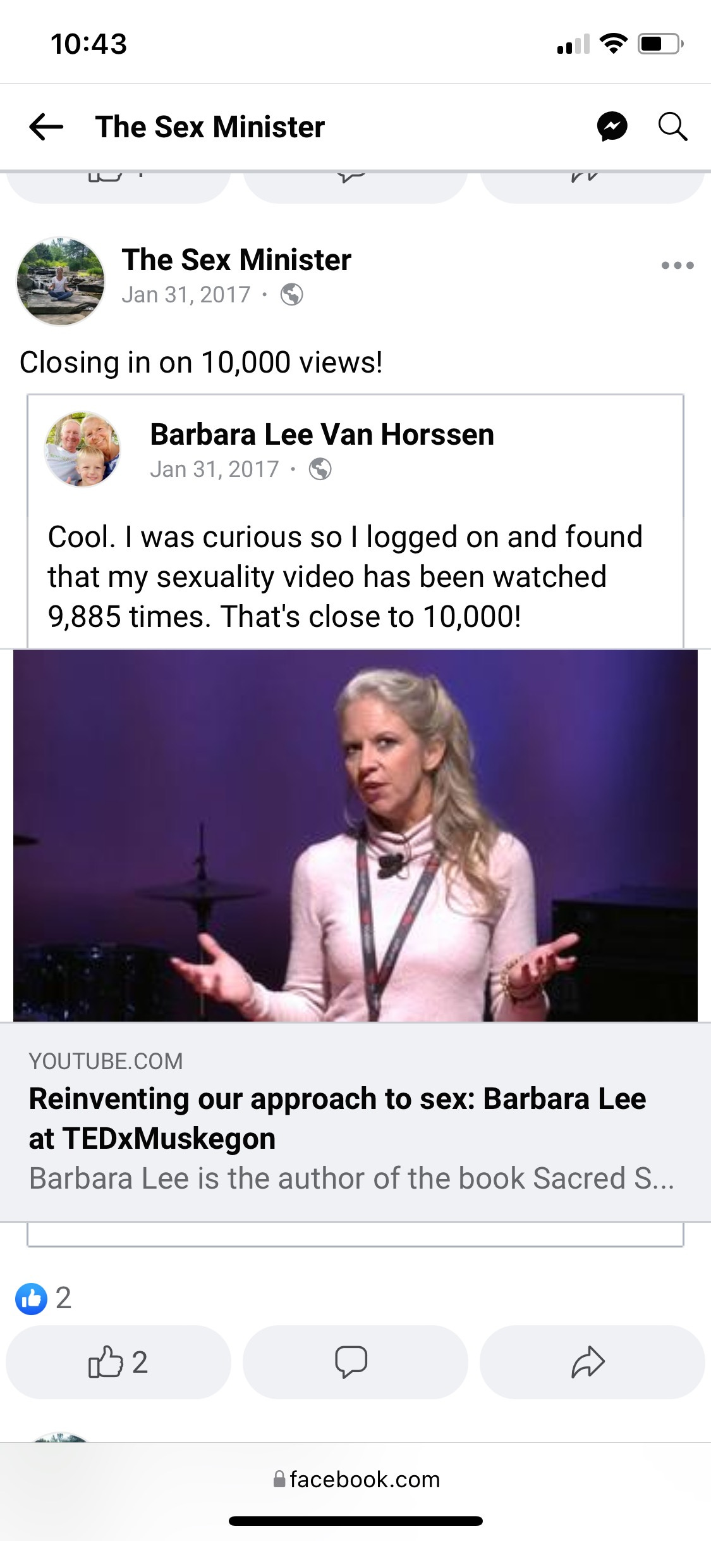
Task: Tap the facebook.com address bar
Action: [356, 1480]
